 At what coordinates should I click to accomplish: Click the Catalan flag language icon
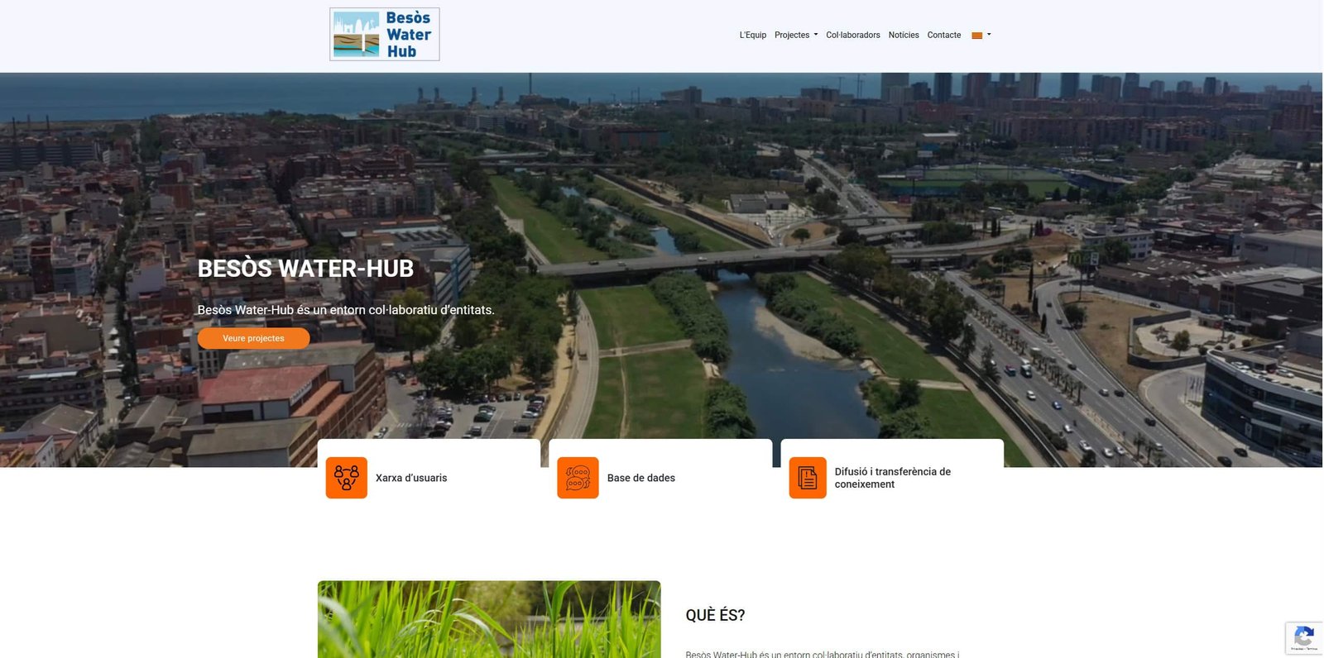976,36
